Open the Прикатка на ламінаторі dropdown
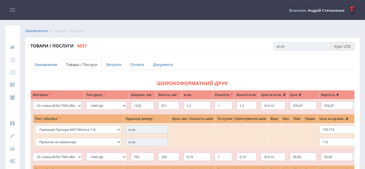The height and width of the screenshot is (169, 365). (x=78, y=142)
